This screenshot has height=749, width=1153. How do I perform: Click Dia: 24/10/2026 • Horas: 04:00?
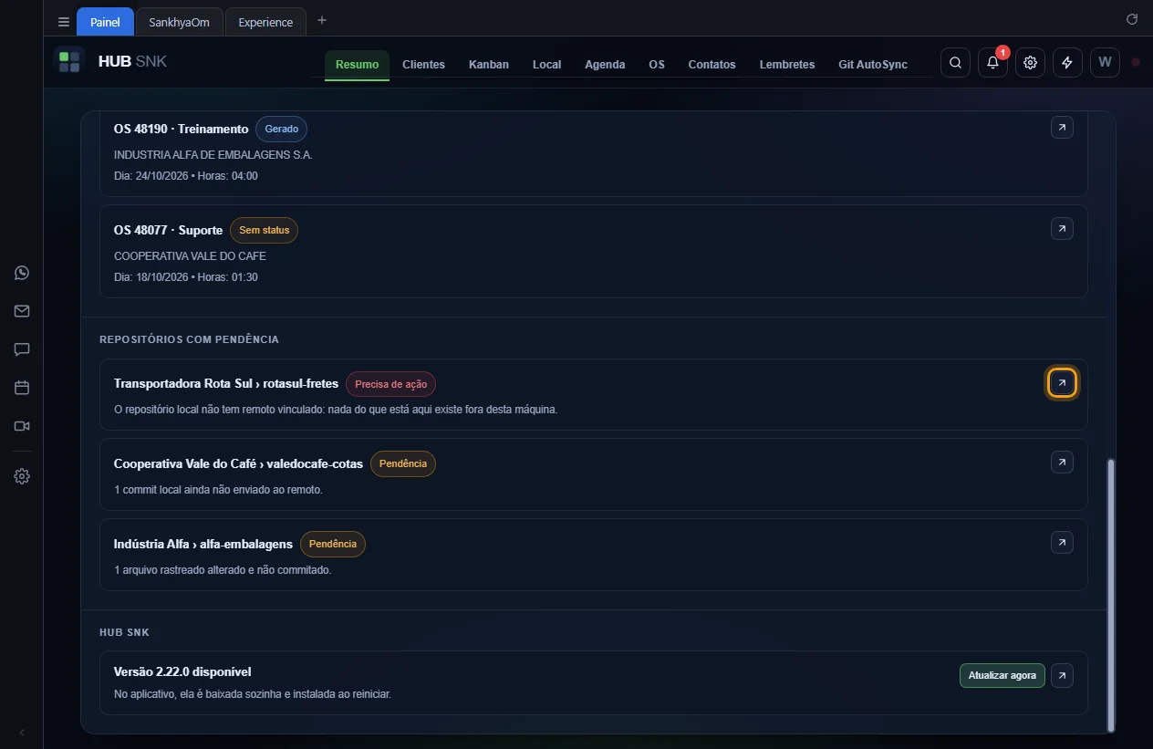186,176
